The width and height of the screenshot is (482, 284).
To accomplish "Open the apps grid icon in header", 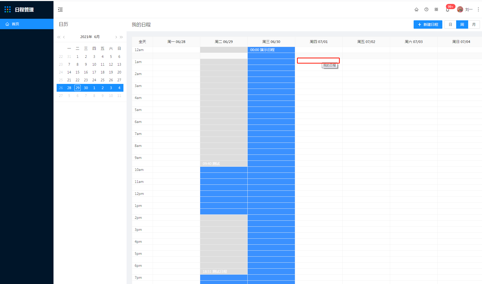I will [x=436, y=9].
